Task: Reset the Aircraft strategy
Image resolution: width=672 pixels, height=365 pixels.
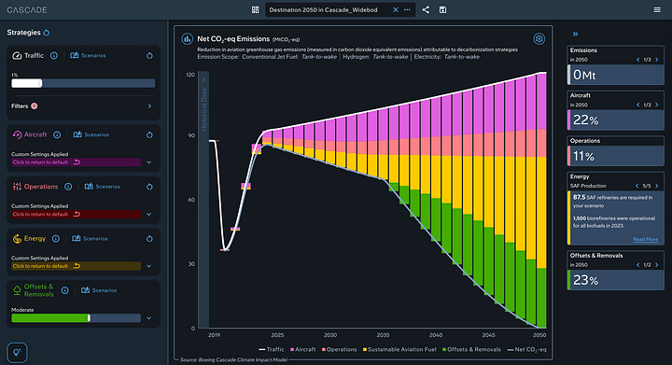Action: click(149, 135)
